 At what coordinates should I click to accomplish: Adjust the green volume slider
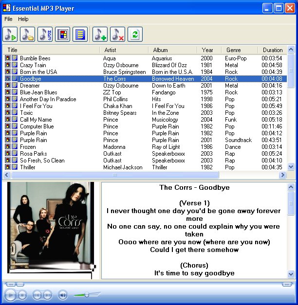click(87, 295)
